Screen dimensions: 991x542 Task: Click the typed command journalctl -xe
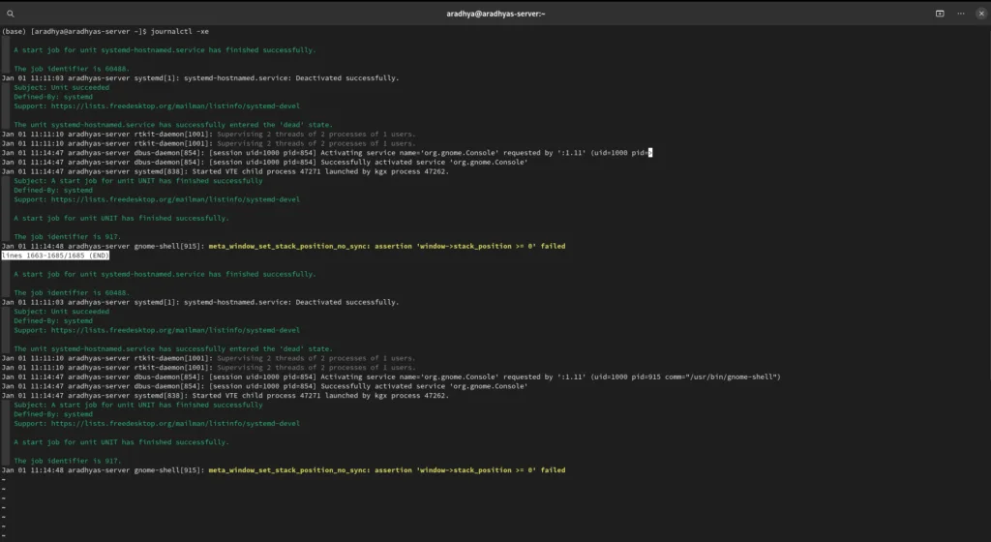click(x=179, y=31)
